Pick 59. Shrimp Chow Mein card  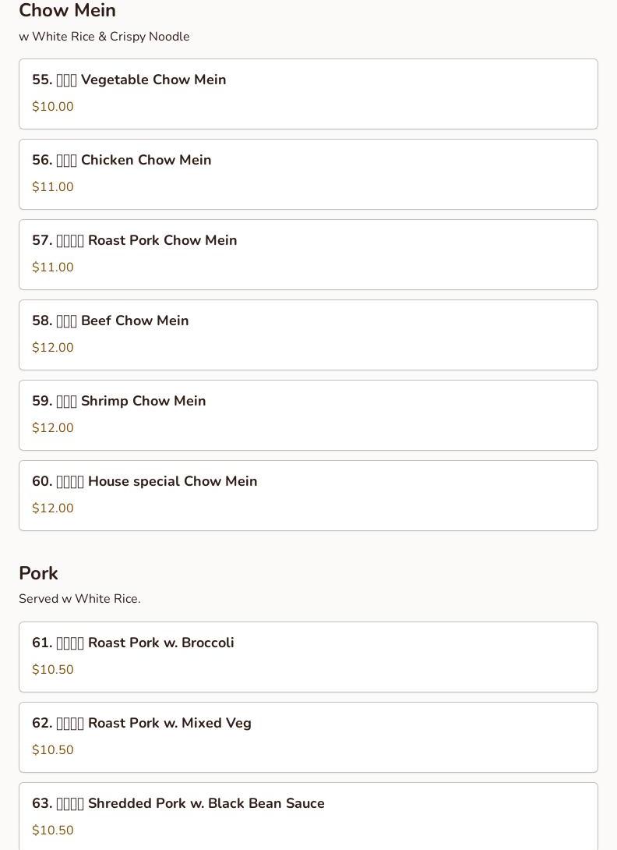308,415
